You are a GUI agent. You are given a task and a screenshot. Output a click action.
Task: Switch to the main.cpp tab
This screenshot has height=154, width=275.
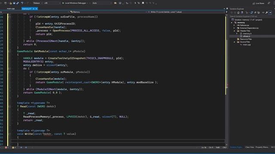click(11, 9)
